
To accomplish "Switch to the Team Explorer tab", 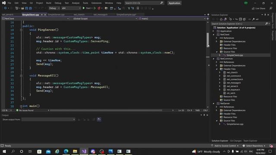I will click(x=250, y=141).
